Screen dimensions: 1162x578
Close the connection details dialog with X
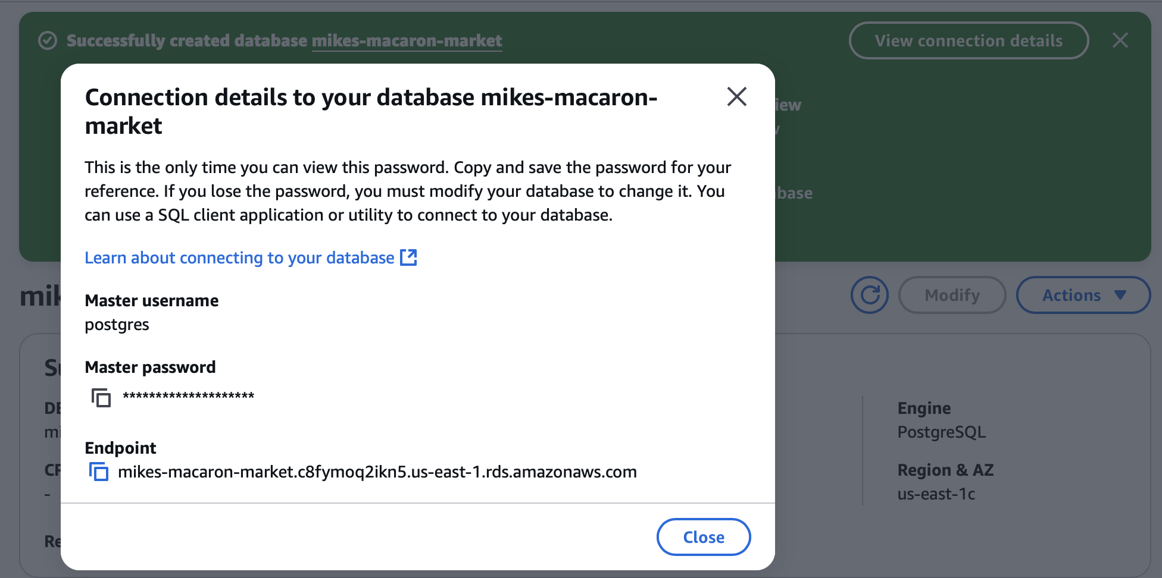click(736, 96)
